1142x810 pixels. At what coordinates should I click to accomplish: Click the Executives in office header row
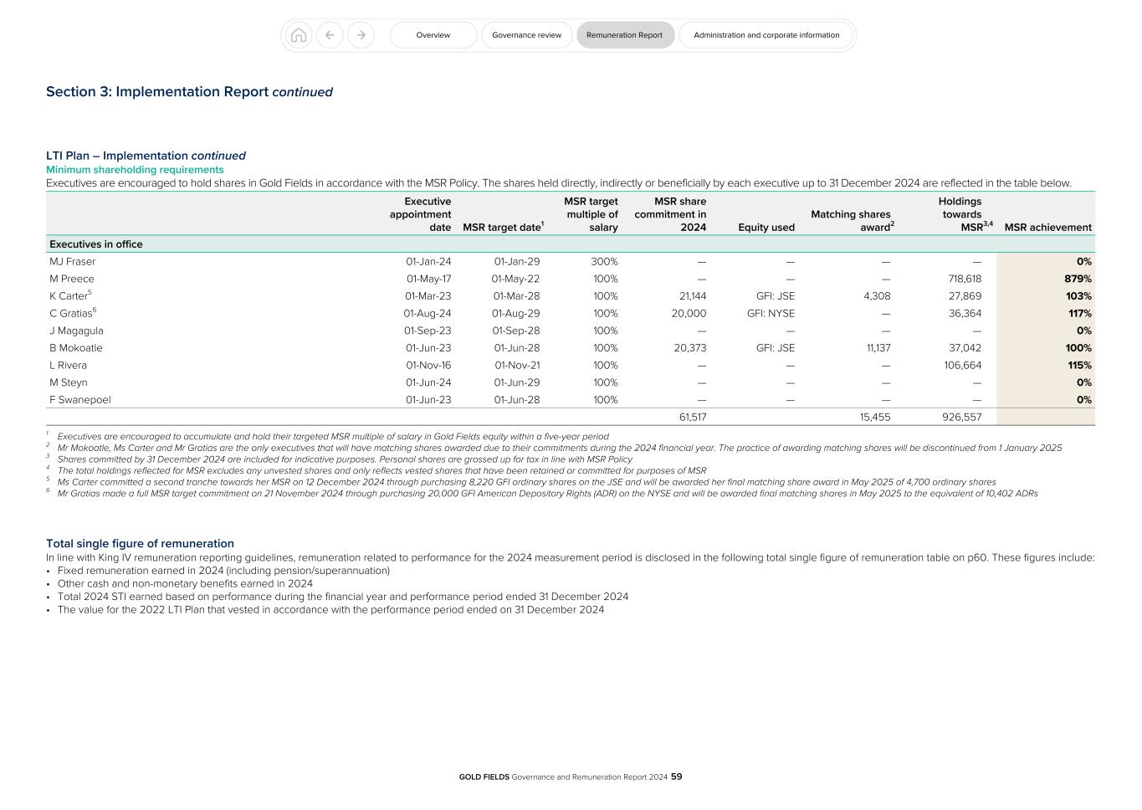[x=95, y=244]
